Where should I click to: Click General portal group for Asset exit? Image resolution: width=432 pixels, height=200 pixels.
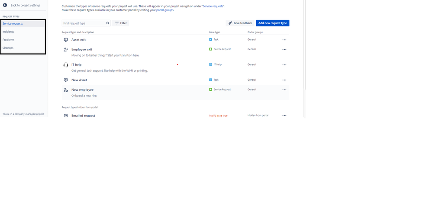251,40
